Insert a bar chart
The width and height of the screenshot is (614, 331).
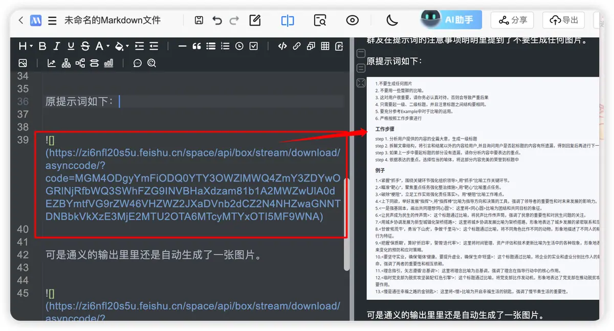click(x=108, y=63)
